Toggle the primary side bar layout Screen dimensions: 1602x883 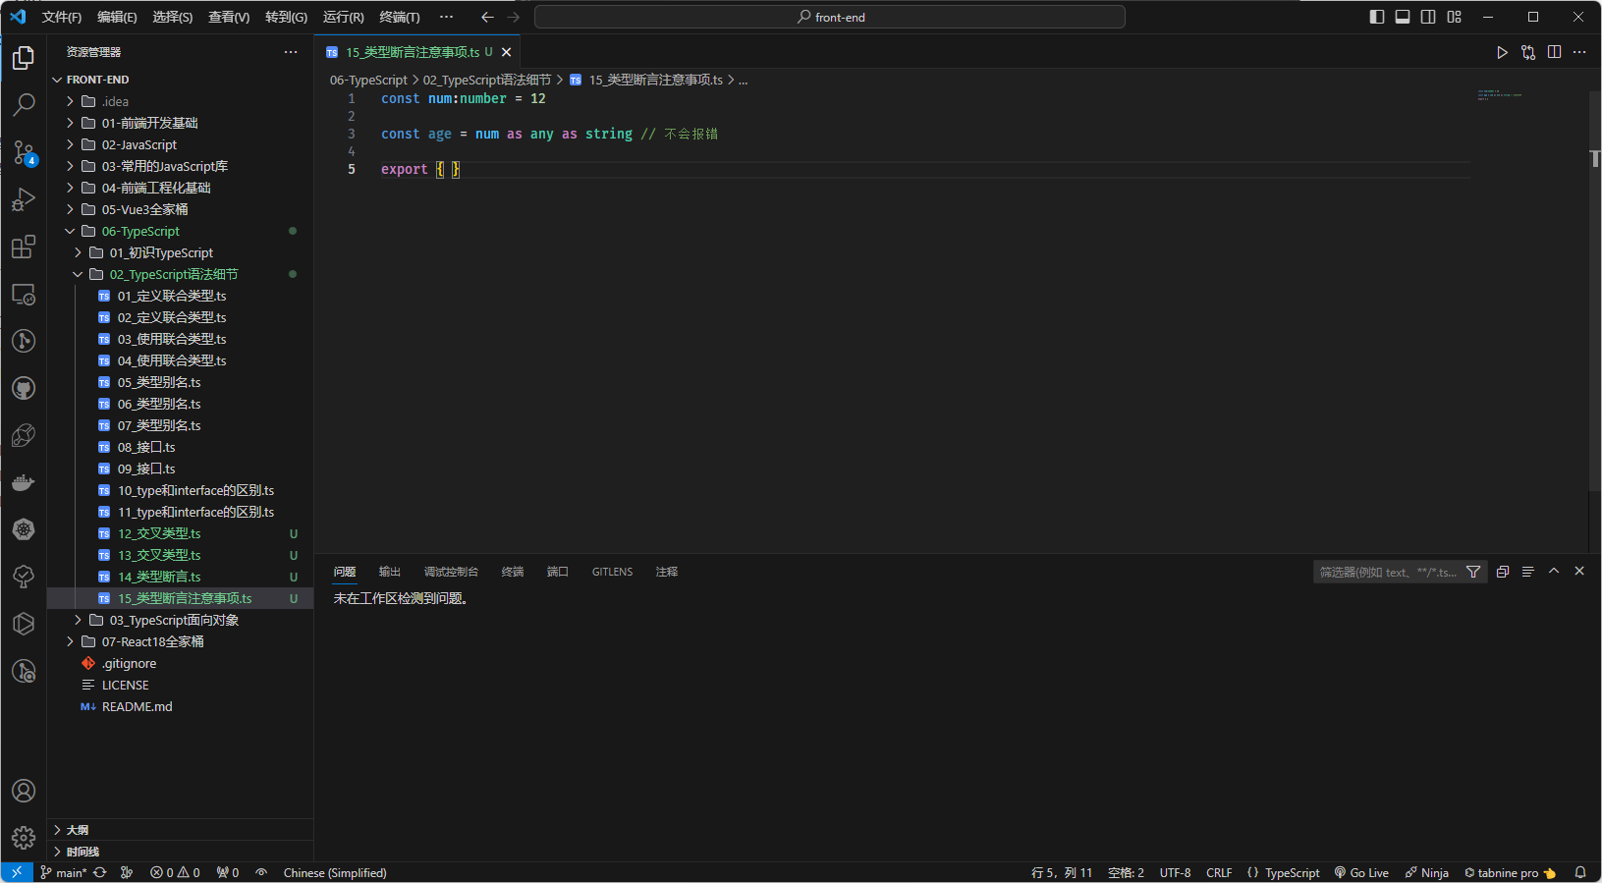click(x=1377, y=17)
